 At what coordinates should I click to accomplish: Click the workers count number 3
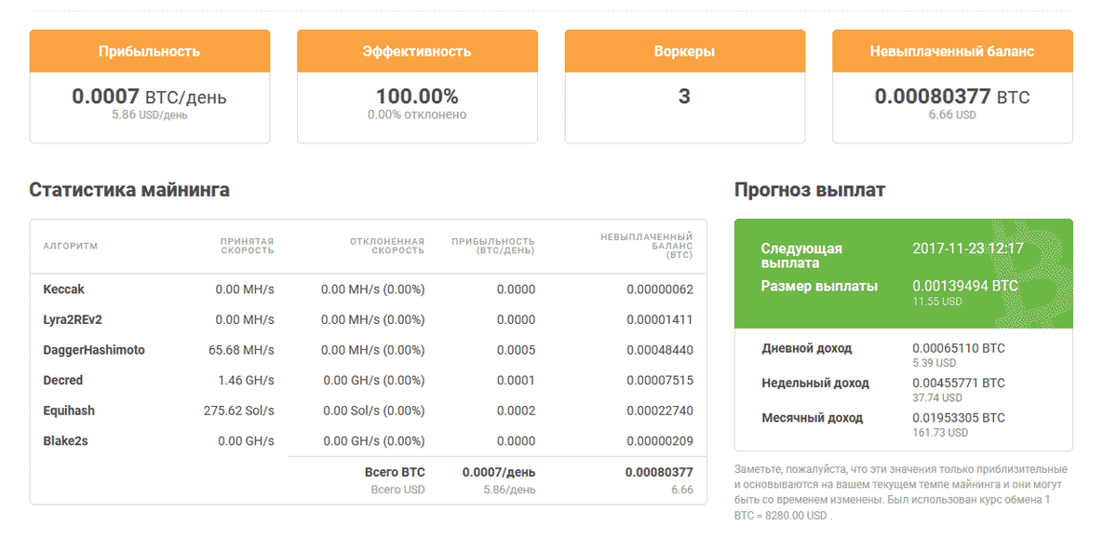[684, 97]
